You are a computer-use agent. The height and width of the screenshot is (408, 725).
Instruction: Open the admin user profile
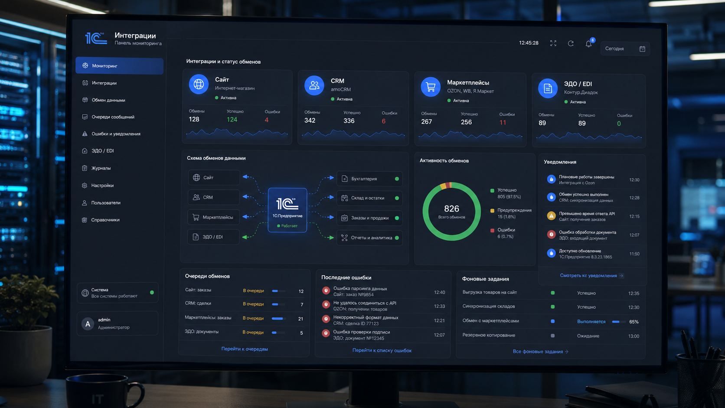pyautogui.click(x=118, y=323)
